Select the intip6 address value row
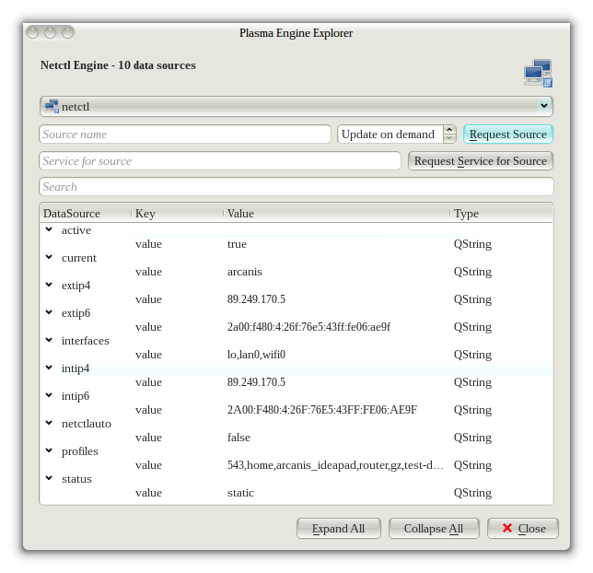Viewport: 593px width, 573px height. (x=321, y=410)
